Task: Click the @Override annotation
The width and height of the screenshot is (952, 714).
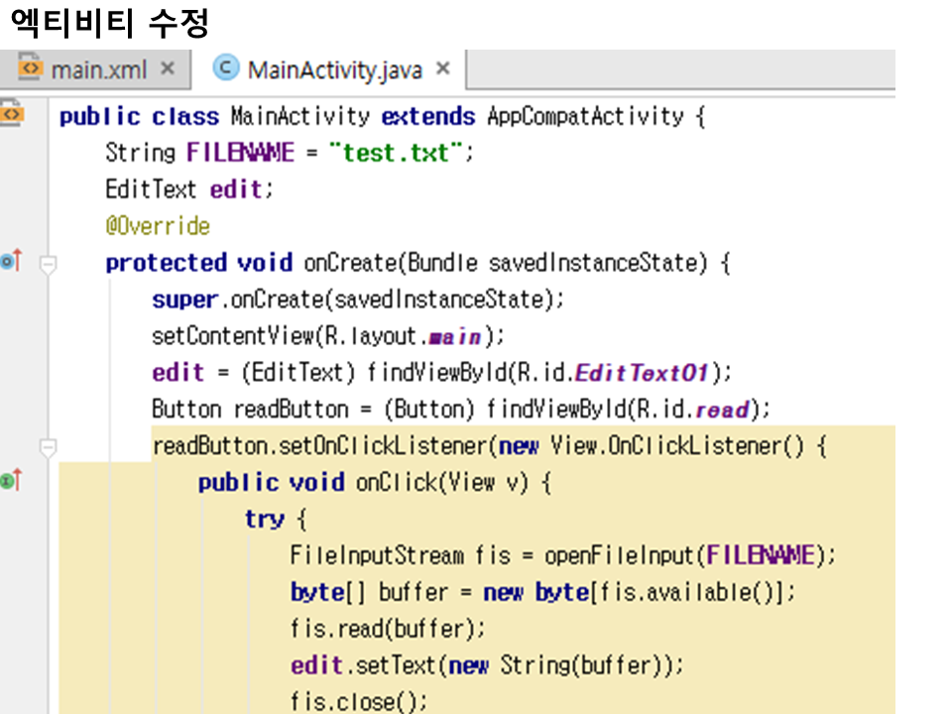Action: (x=158, y=226)
